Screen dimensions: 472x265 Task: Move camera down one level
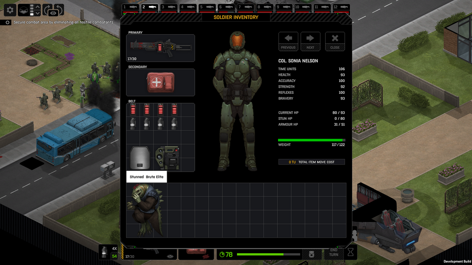38,13
